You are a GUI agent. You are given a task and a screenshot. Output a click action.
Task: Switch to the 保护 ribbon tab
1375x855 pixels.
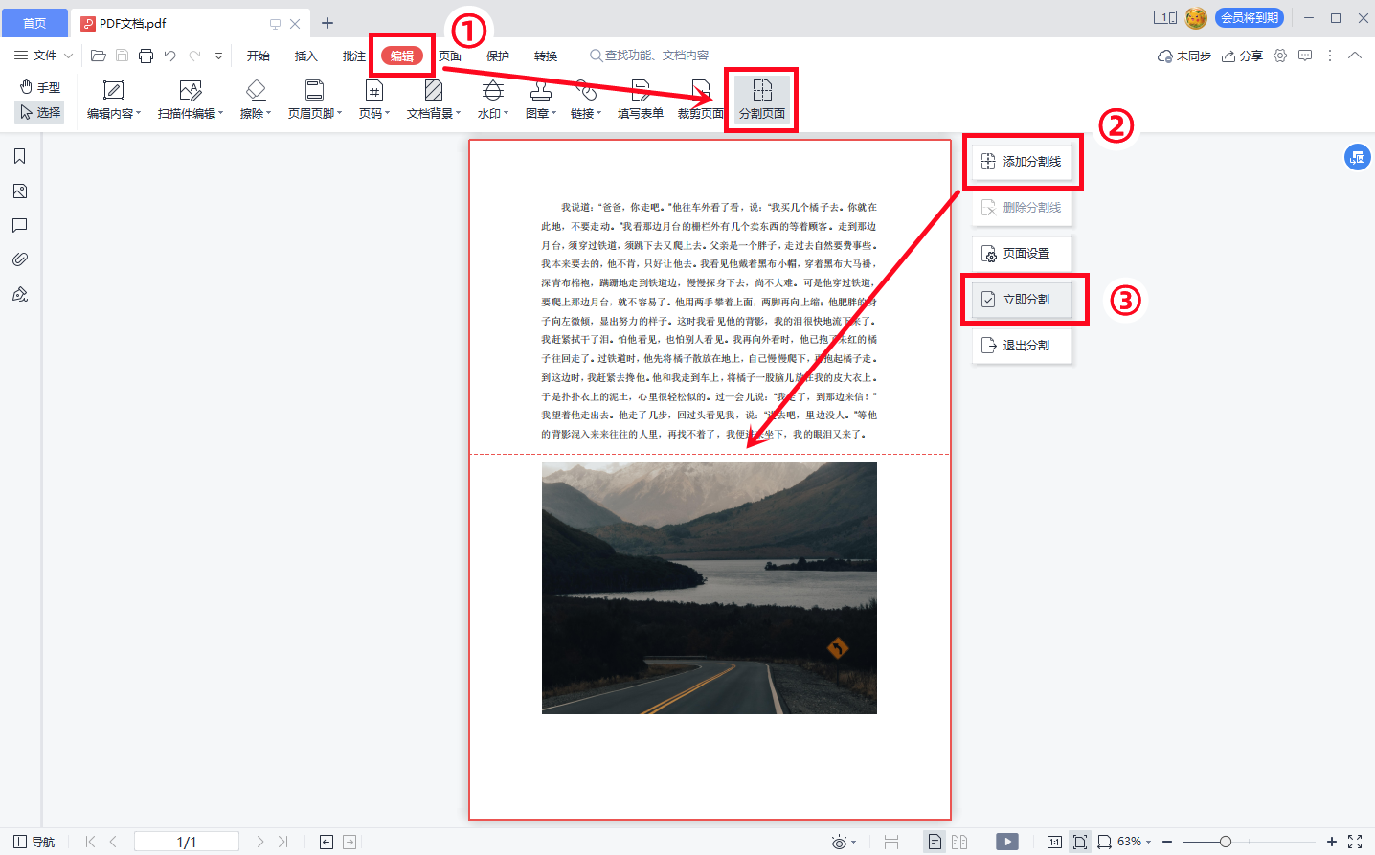point(498,56)
